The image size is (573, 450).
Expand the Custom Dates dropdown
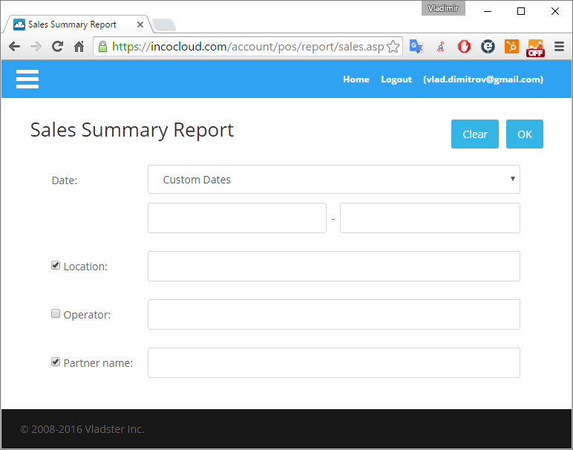(334, 180)
